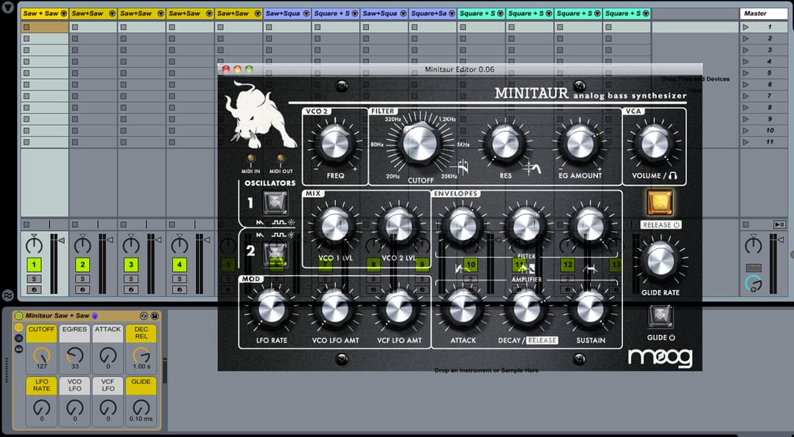
Task: Click the EG AMOUNT knob
Action: point(580,144)
